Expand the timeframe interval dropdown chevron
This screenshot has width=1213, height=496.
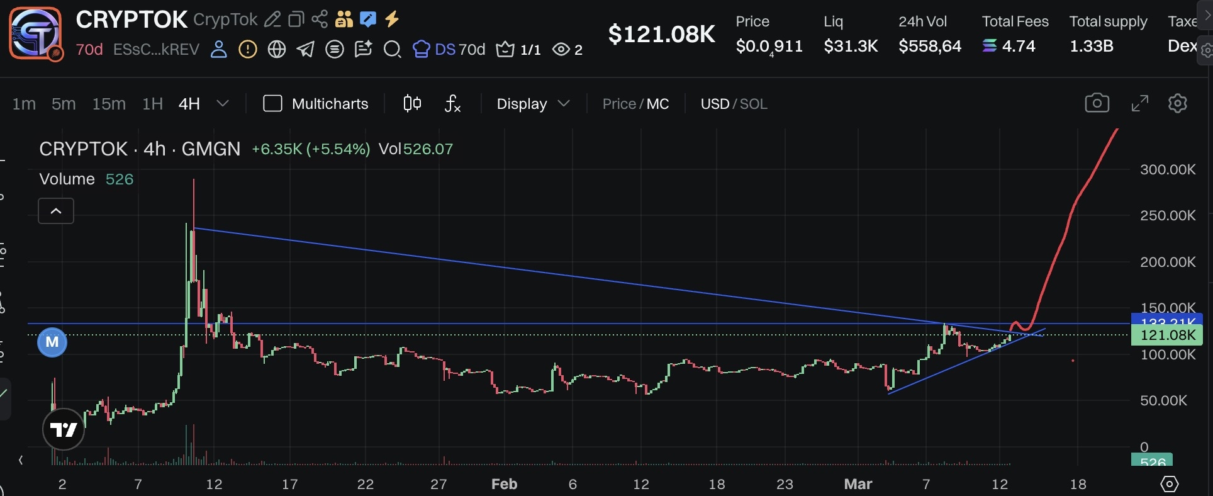pos(223,103)
